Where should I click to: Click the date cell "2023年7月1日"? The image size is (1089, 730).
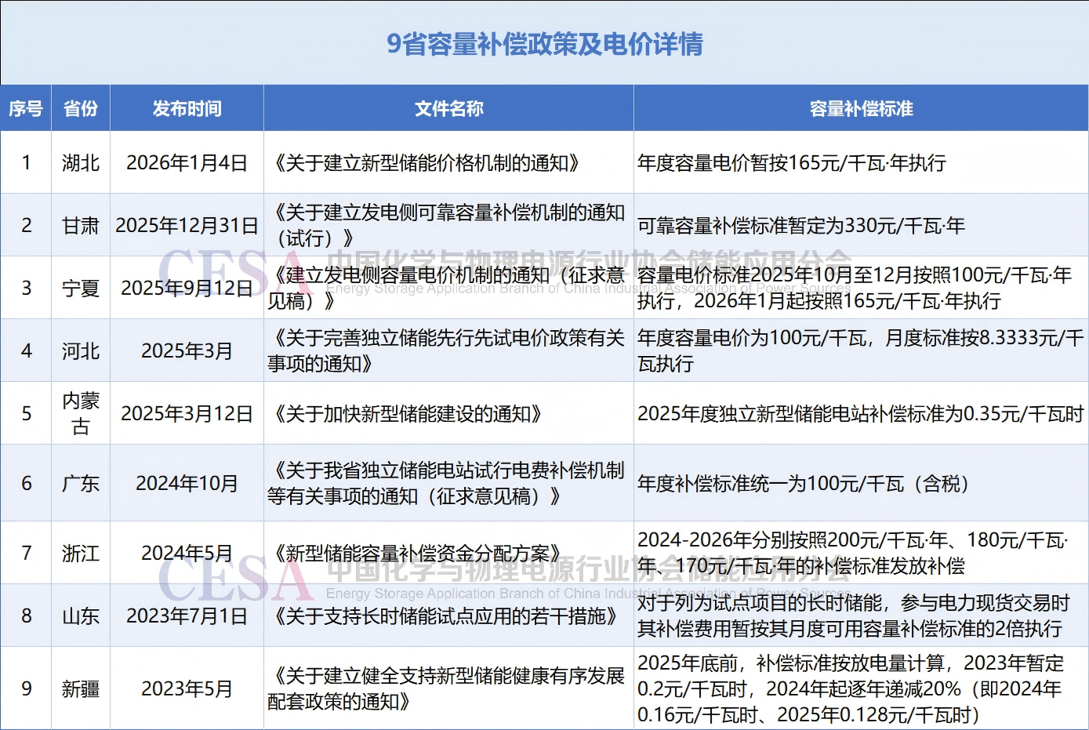[x=187, y=616]
